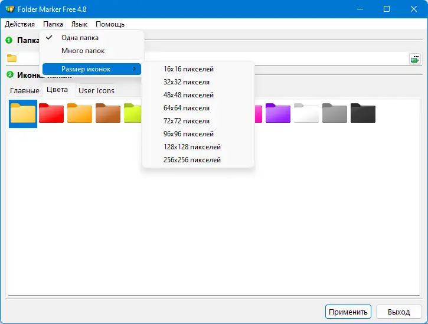Viewport: 428px width, 324px height.
Task: Choose the red folder icon
Action: pos(51,113)
